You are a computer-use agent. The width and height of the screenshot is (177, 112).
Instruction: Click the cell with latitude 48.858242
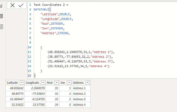15,88
